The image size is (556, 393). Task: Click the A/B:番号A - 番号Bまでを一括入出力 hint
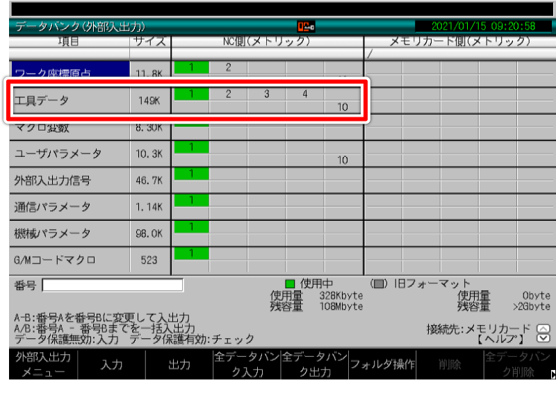[x=105, y=328]
